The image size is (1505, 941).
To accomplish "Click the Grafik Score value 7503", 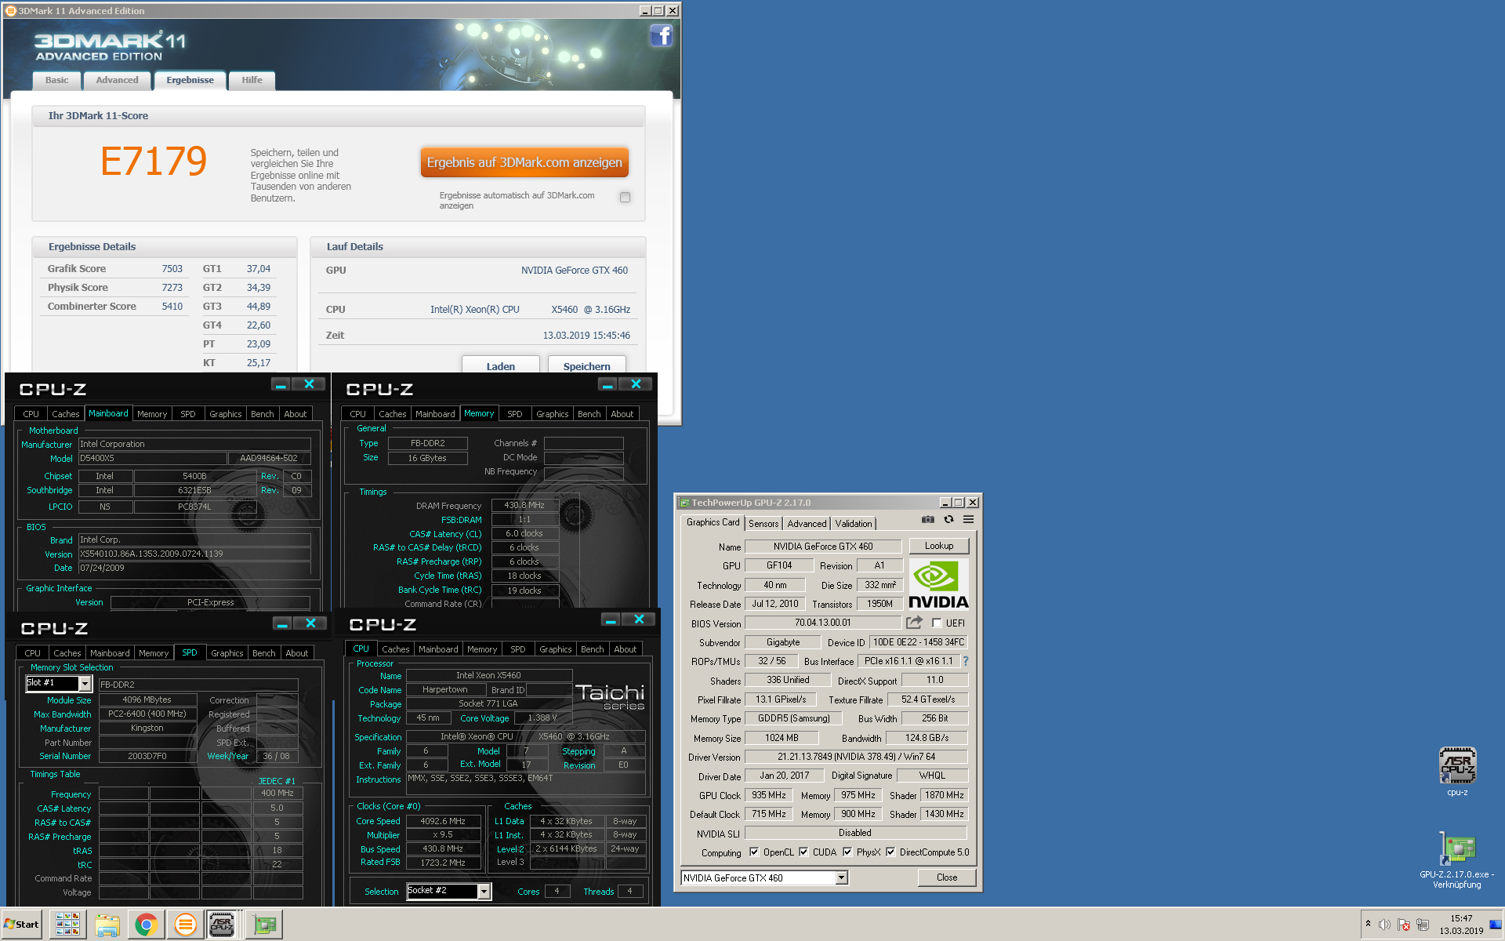I will [x=172, y=269].
